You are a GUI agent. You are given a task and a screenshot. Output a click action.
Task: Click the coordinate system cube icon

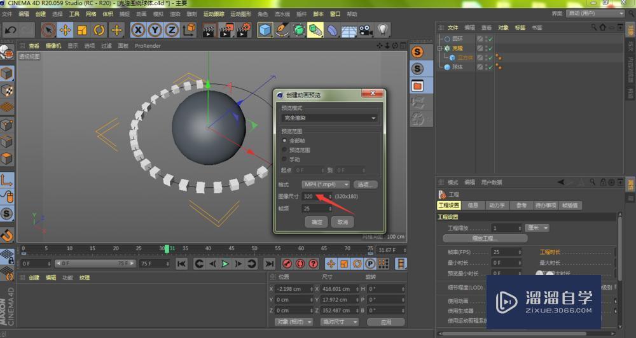coord(190,30)
